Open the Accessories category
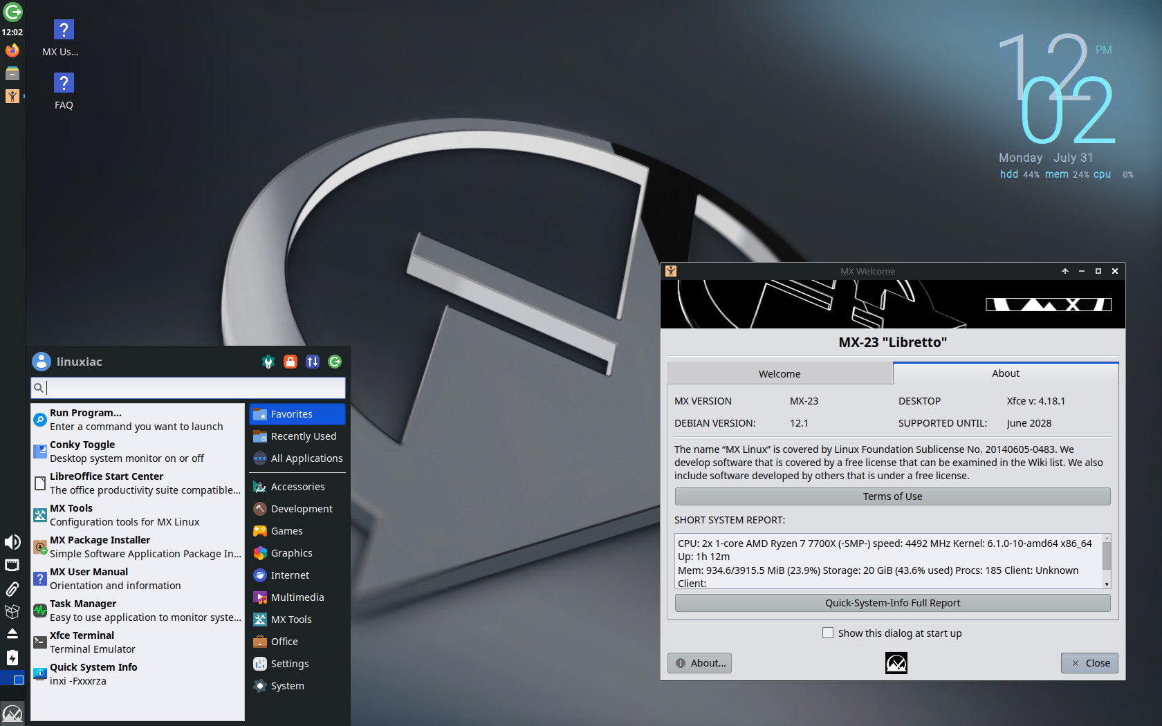The image size is (1162, 726). [x=297, y=487]
